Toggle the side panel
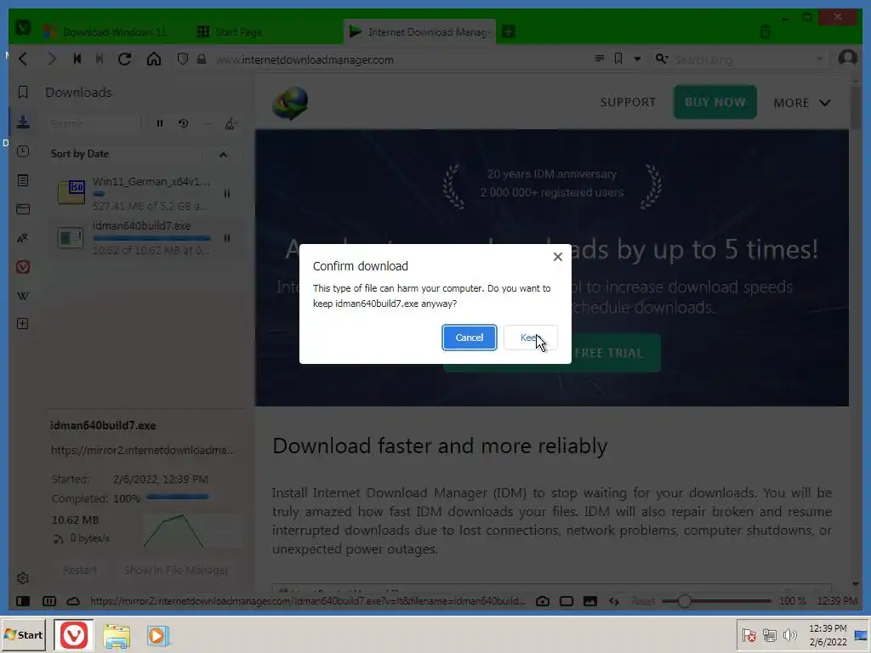Viewport: 871px width, 653px height. [x=23, y=601]
